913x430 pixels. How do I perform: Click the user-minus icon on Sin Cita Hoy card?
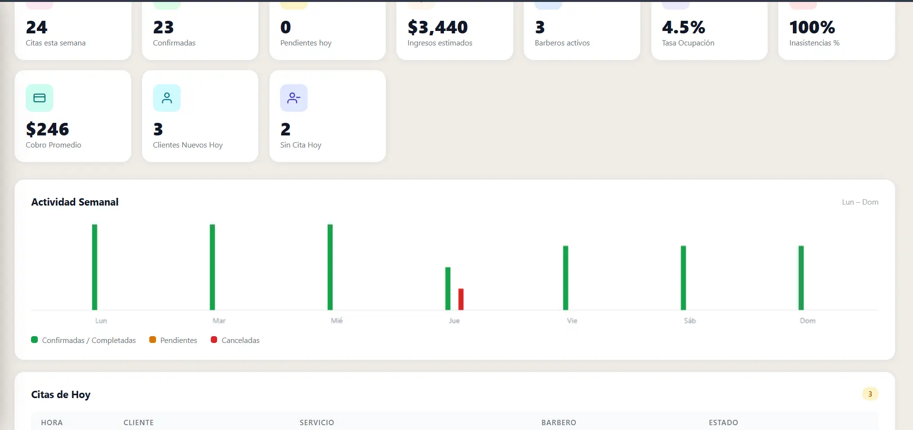coord(294,98)
